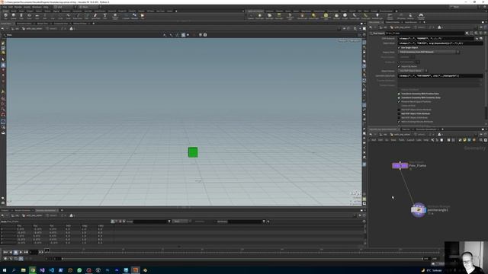Add a Spot Light from shelf

point(269,16)
